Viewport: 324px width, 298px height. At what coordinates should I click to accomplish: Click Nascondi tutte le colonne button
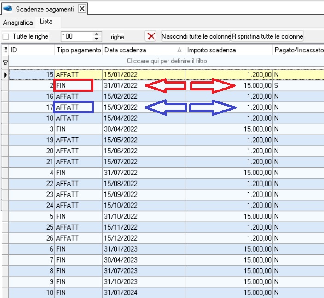(x=196, y=36)
